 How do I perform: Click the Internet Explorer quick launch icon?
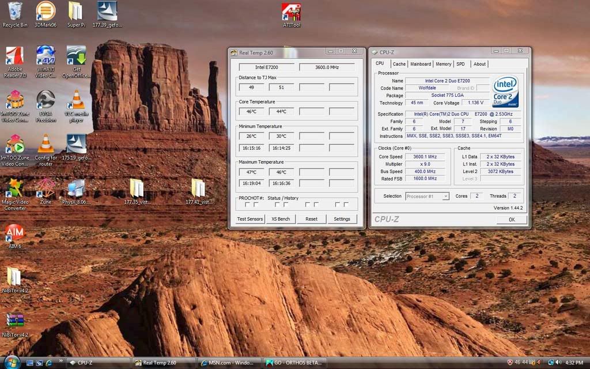49,363
